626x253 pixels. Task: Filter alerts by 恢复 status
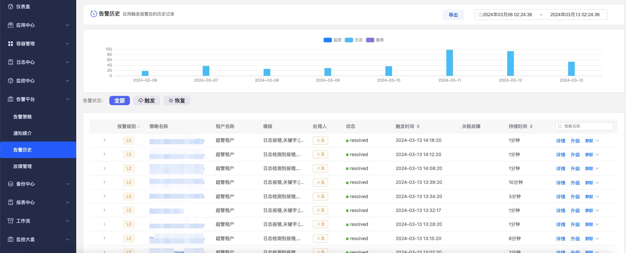[x=177, y=101]
